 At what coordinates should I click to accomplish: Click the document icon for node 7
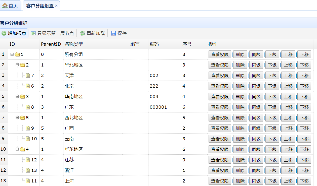coord(28,76)
